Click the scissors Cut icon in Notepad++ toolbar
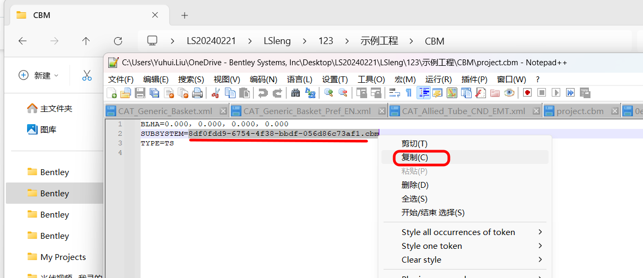 pyautogui.click(x=215, y=93)
